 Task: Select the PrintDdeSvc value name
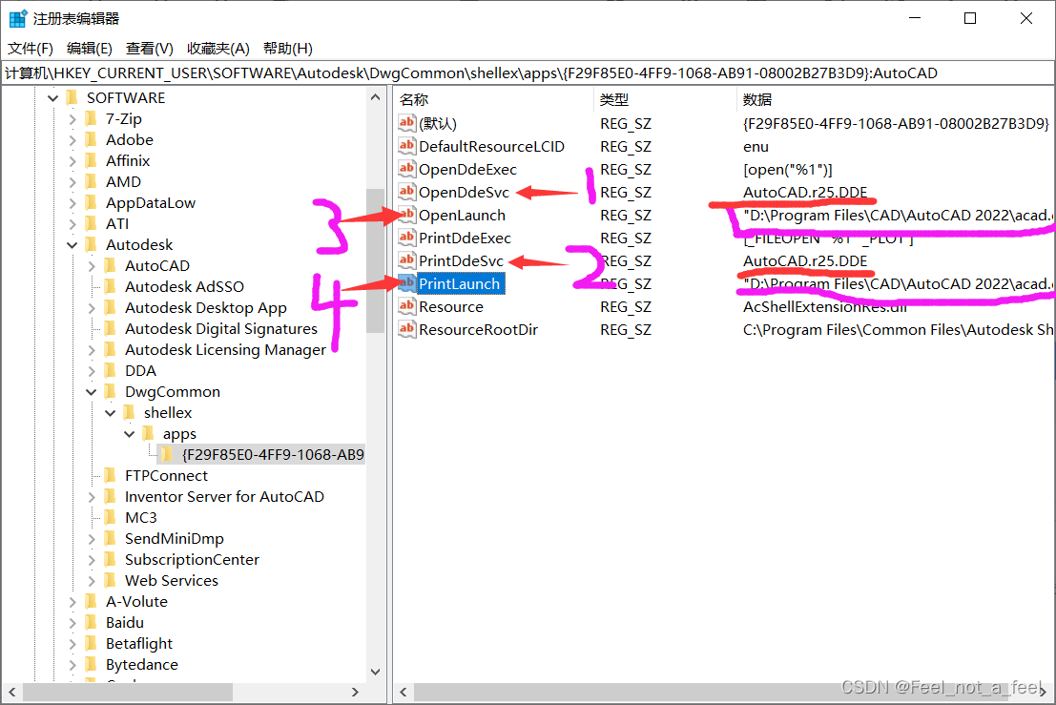[x=462, y=261]
